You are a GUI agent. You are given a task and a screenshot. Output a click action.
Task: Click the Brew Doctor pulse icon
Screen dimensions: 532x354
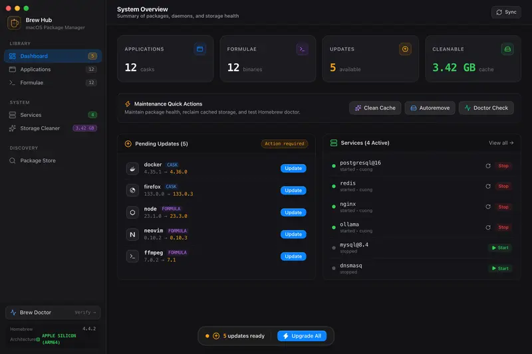point(13,313)
